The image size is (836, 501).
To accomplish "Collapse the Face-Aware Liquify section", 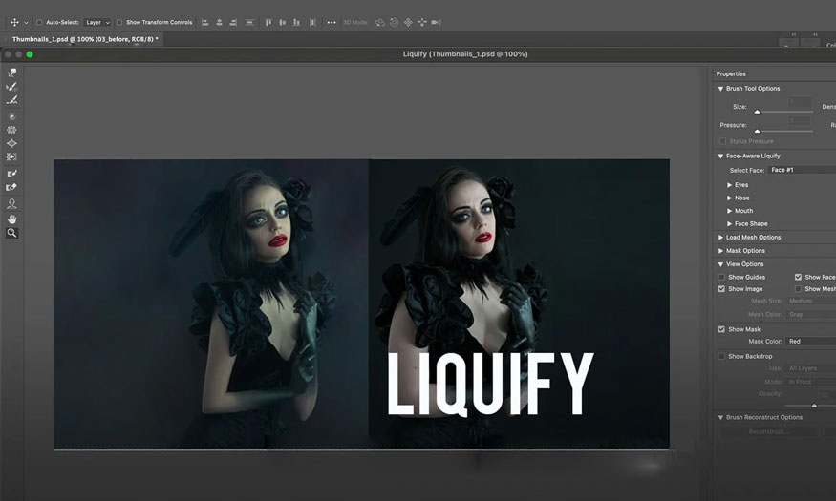I will pyautogui.click(x=720, y=156).
